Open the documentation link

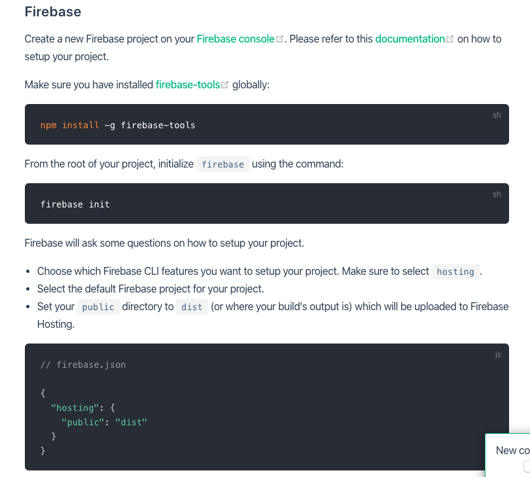click(x=410, y=39)
